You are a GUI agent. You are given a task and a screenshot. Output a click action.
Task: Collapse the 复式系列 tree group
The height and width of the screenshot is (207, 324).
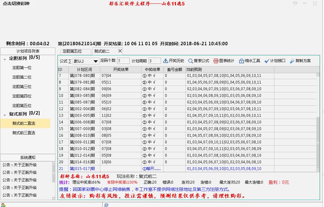[4, 115]
